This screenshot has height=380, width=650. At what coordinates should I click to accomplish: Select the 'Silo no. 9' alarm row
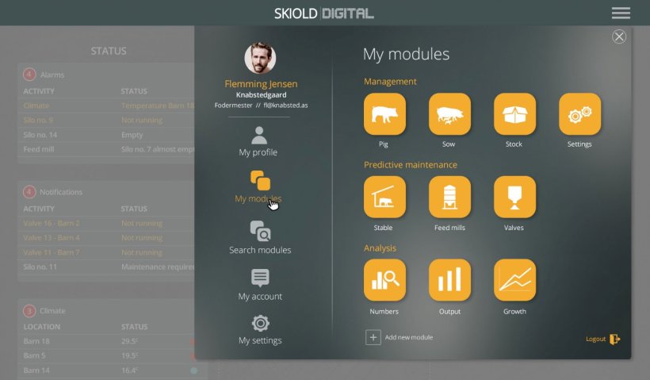click(x=106, y=121)
